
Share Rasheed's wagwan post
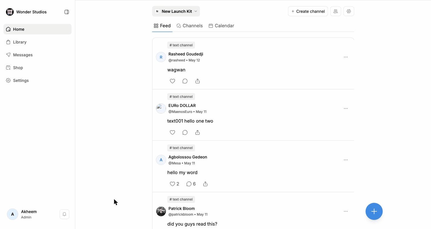click(x=198, y=81)
